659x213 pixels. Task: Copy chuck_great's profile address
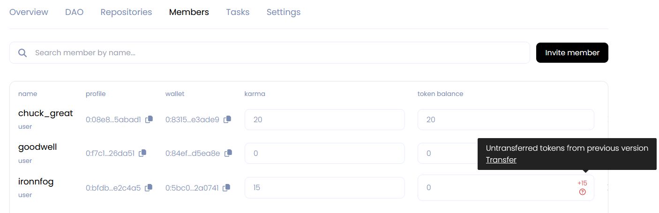click(x=149, y=119)
